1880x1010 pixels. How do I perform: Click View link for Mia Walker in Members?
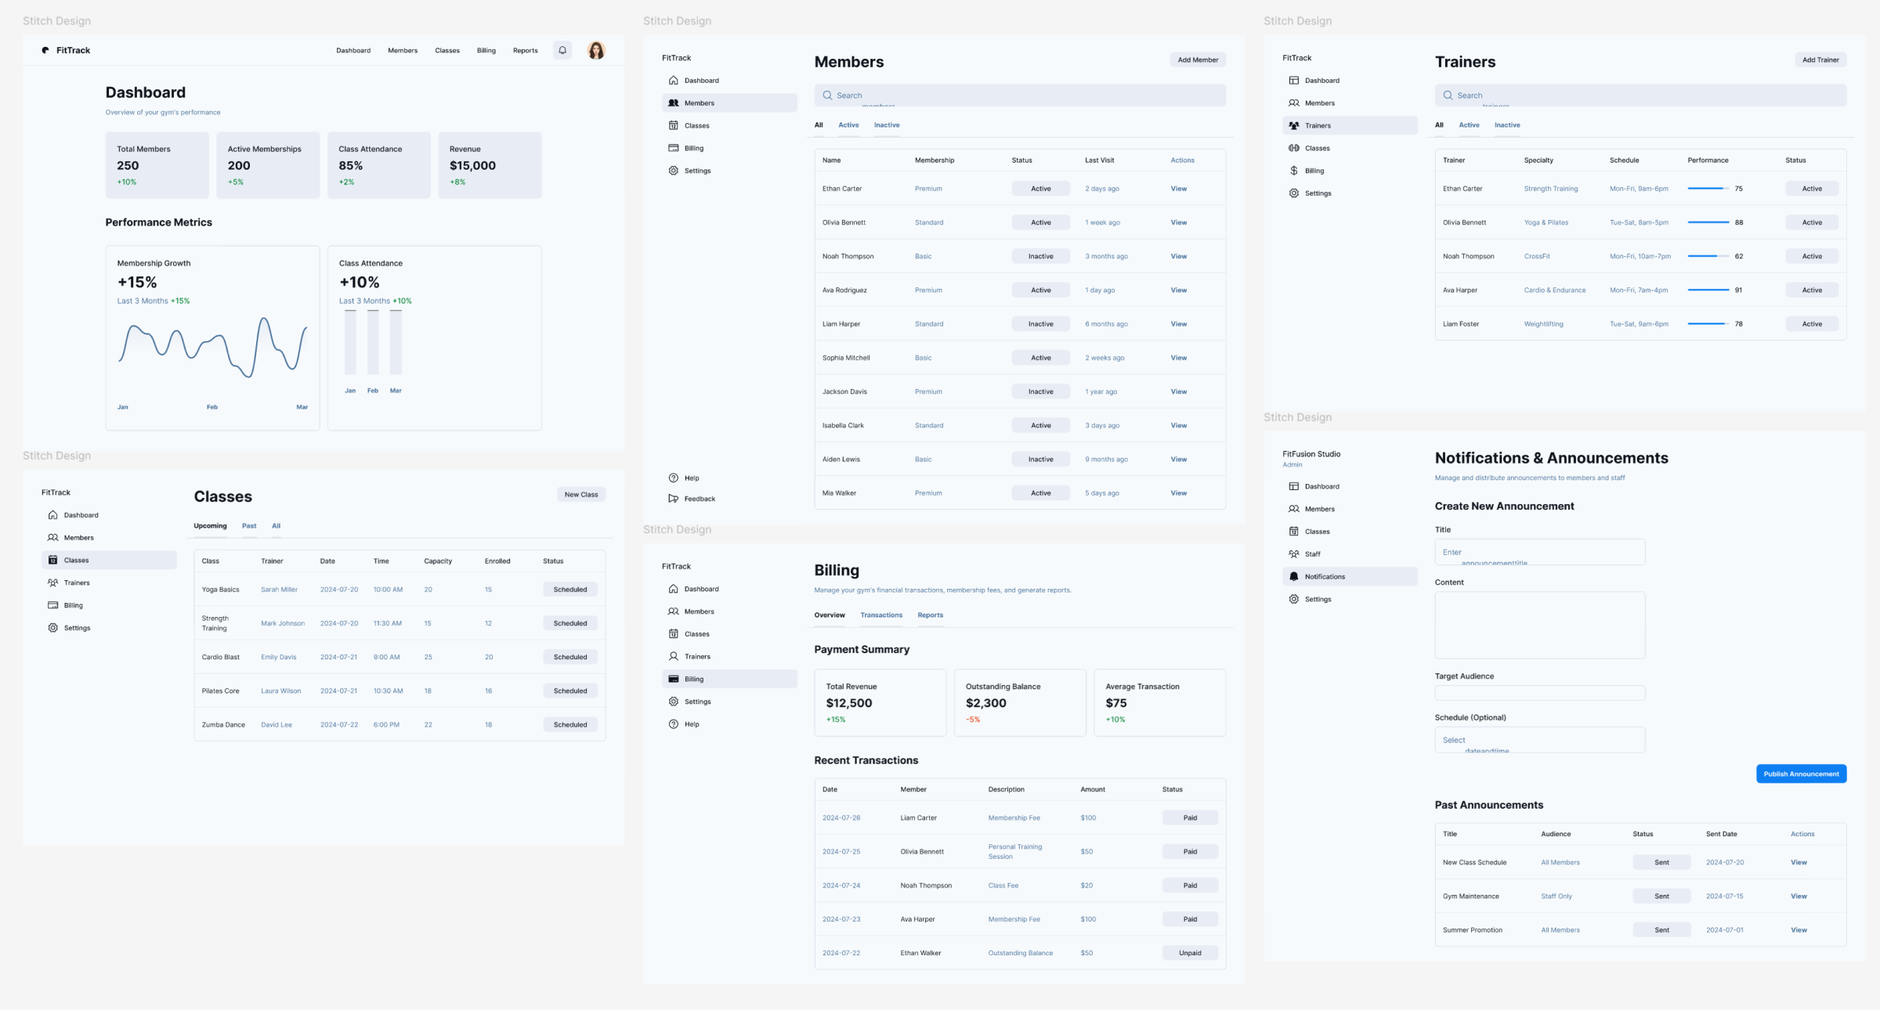(1178, 493)
